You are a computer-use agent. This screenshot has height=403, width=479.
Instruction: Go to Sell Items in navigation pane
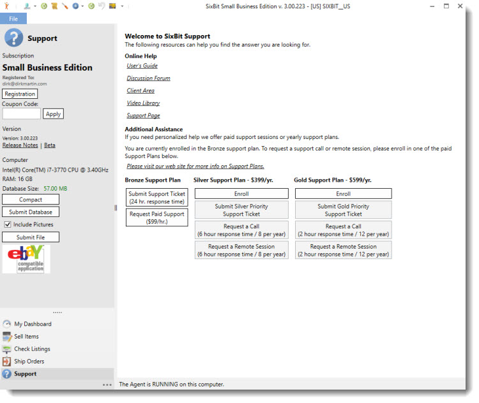tap(26, 337)
